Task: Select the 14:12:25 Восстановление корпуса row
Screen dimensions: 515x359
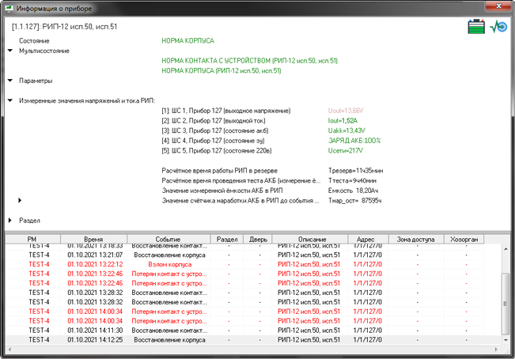Action: click(x=168, y=339)
